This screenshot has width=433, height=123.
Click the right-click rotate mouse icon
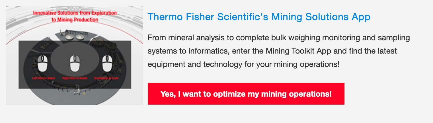(x=74, y=63)
